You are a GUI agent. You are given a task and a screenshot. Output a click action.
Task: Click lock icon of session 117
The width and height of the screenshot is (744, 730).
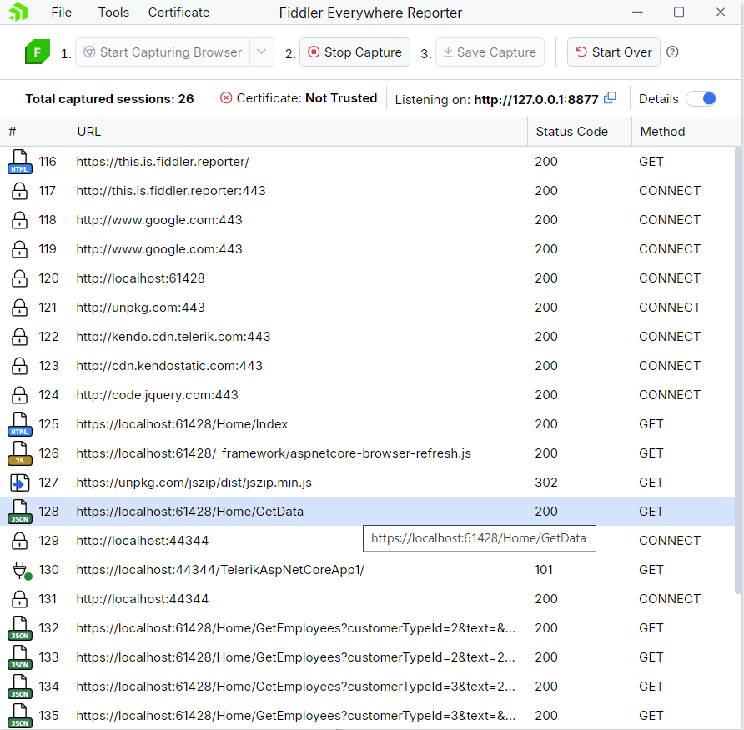(x=19, y=191)
